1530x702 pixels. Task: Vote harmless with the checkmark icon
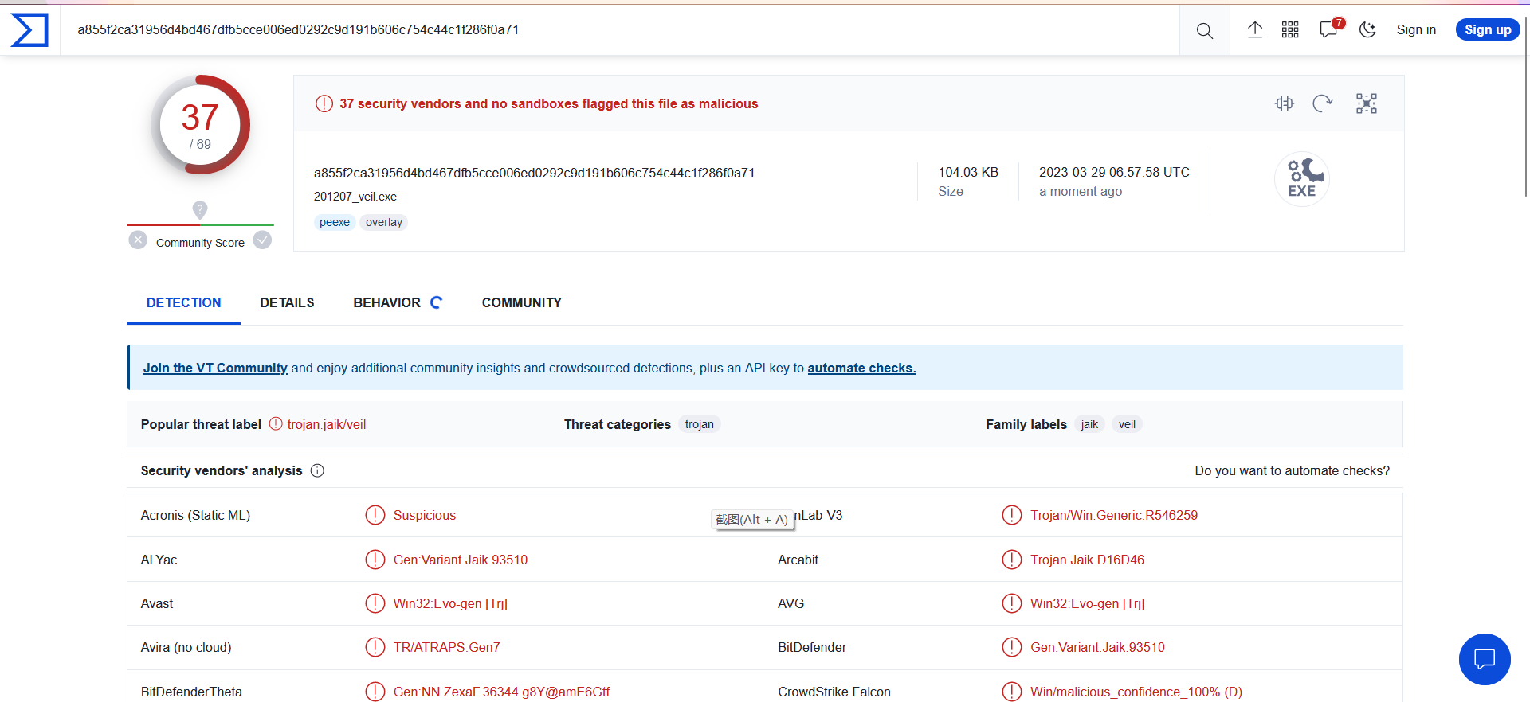(262, 240)
